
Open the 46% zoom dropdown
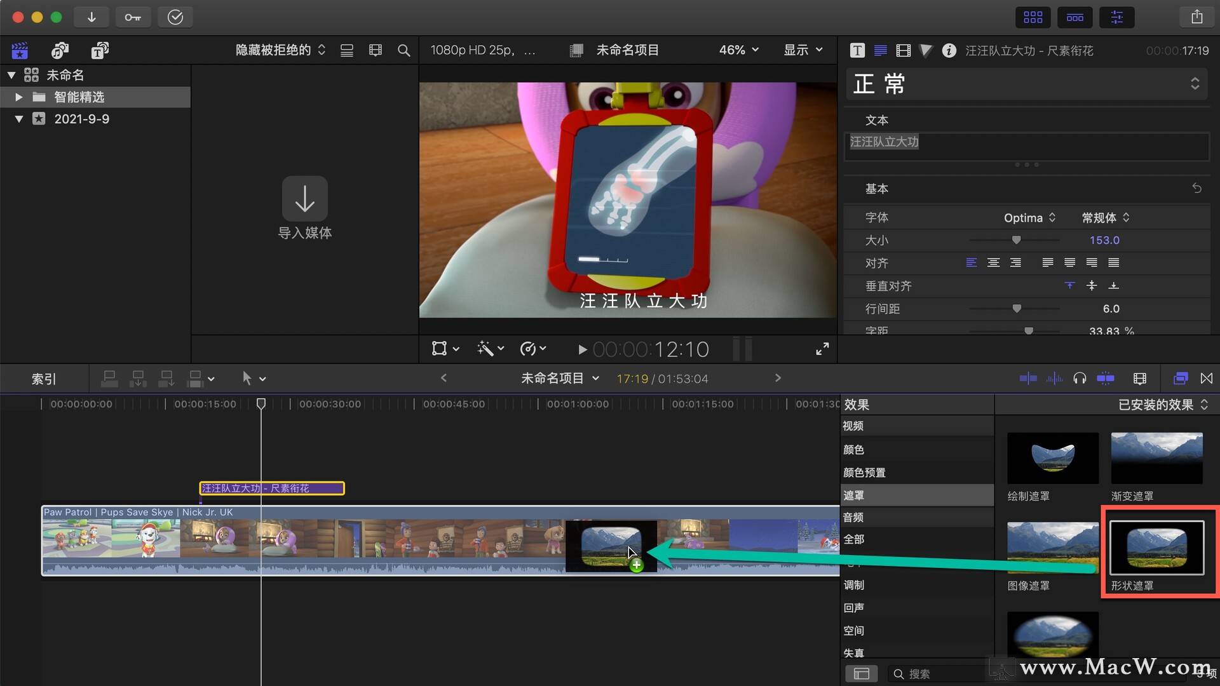pos(738,50)
